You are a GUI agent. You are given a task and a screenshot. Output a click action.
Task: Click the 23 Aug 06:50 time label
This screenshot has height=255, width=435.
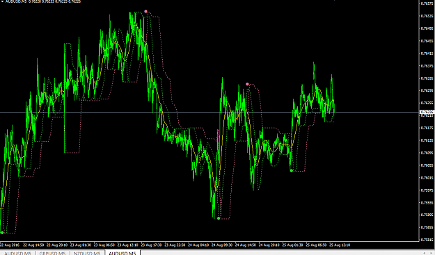tap(104, 245)
